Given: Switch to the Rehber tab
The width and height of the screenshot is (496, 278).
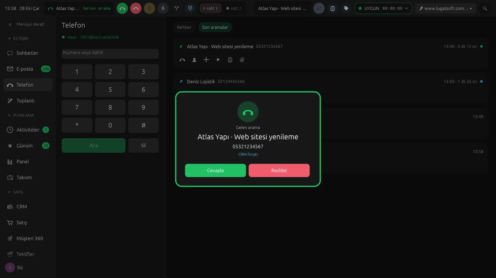Looking at the screenshot, I should 184,27.
